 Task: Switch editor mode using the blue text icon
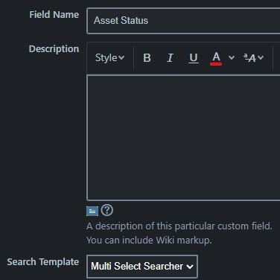92,211
